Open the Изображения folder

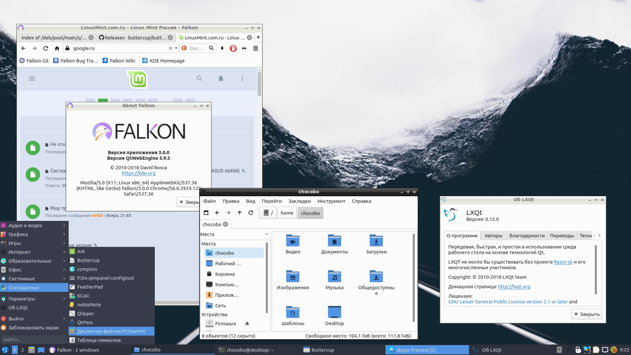point(293,280)
